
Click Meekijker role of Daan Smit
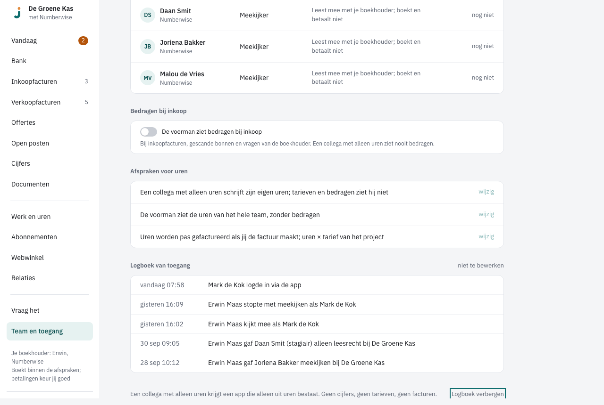pos(254,15)
